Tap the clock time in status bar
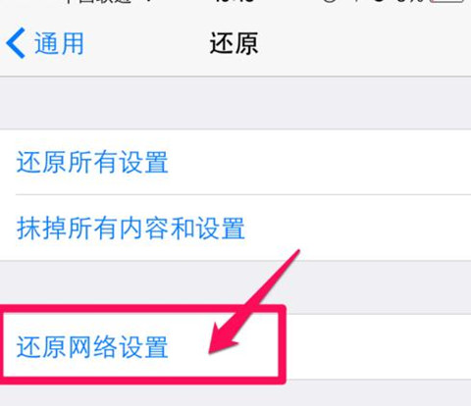471x406 pixels. (234, 2)
